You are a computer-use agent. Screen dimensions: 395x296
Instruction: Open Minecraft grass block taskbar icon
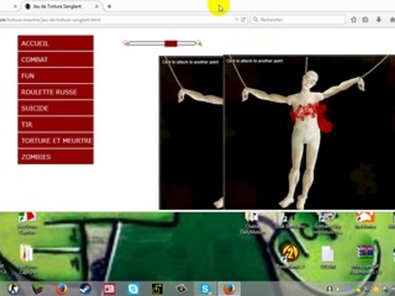coord(37,289)
